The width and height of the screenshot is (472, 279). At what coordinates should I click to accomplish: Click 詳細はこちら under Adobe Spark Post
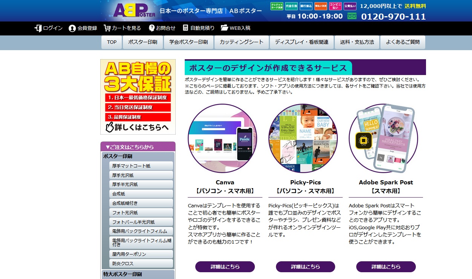386,267
